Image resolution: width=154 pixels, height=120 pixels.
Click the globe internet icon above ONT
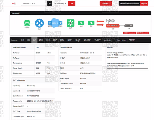pyautogui.click(x=113, y=21)
